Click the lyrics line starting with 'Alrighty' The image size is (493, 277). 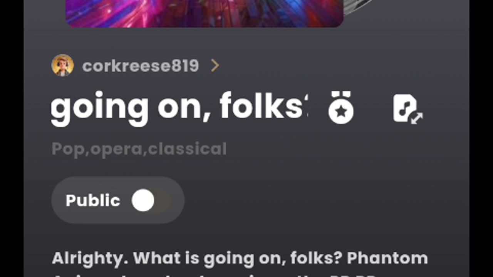240,258
